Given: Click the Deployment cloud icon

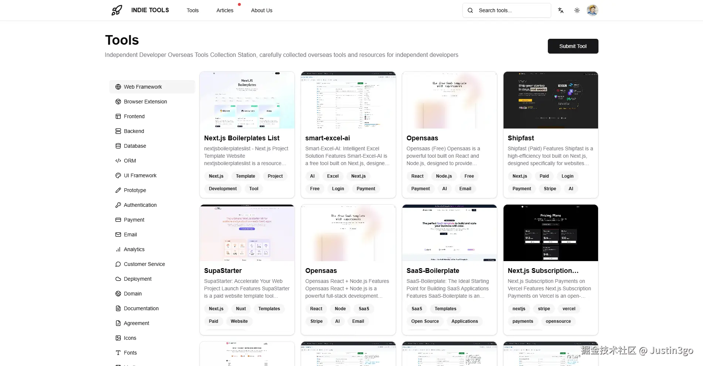Looking at the screenshot, I should click(118, 279).
